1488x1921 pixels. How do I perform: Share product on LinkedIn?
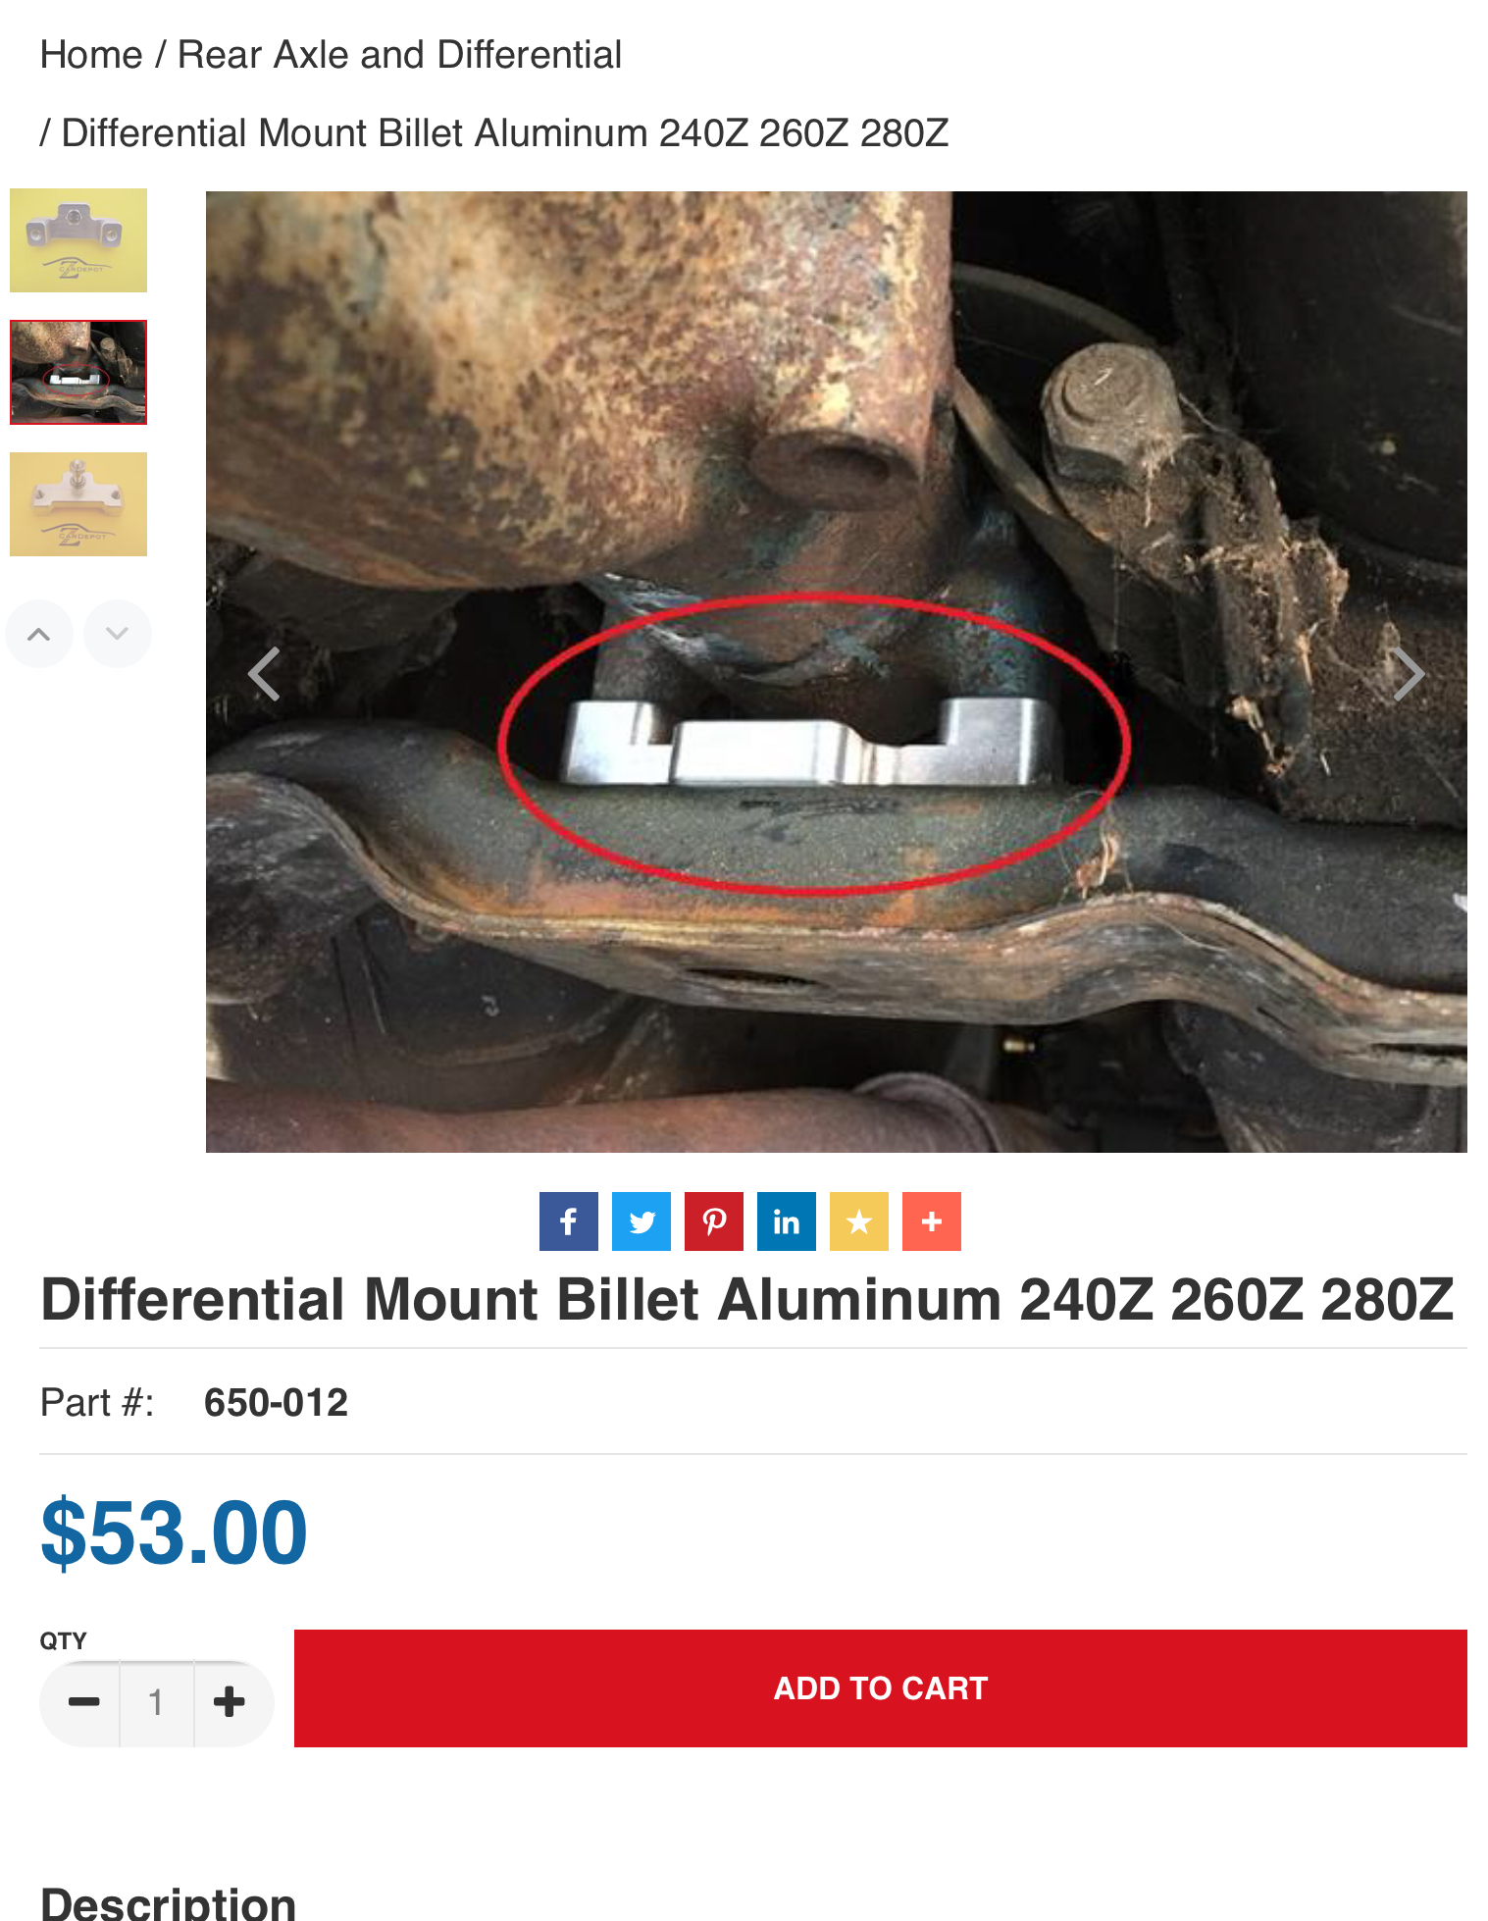tap(787, 1221)
